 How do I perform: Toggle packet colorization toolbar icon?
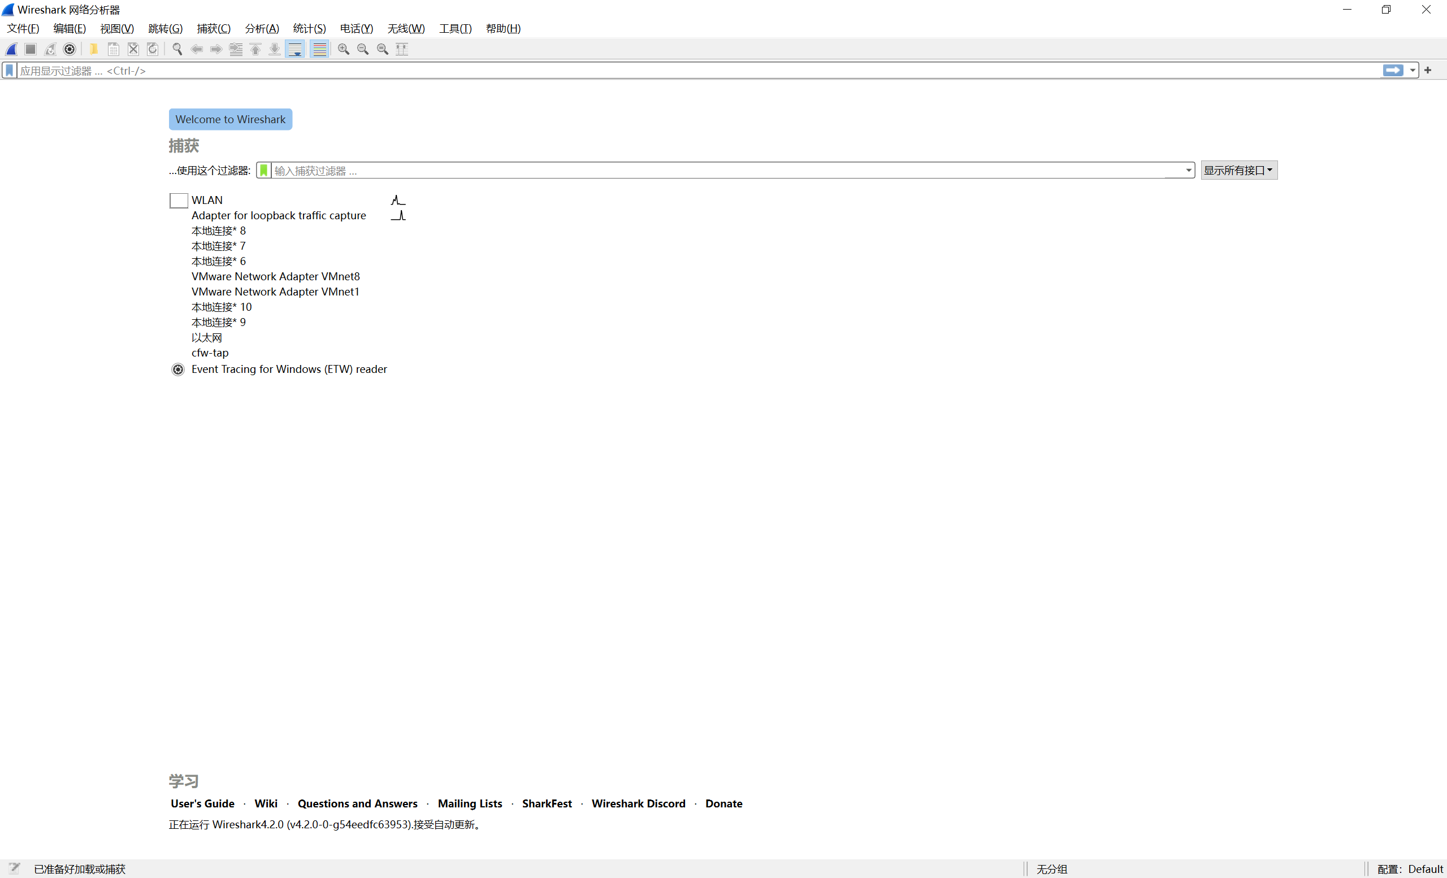click(x=319, y=49)
